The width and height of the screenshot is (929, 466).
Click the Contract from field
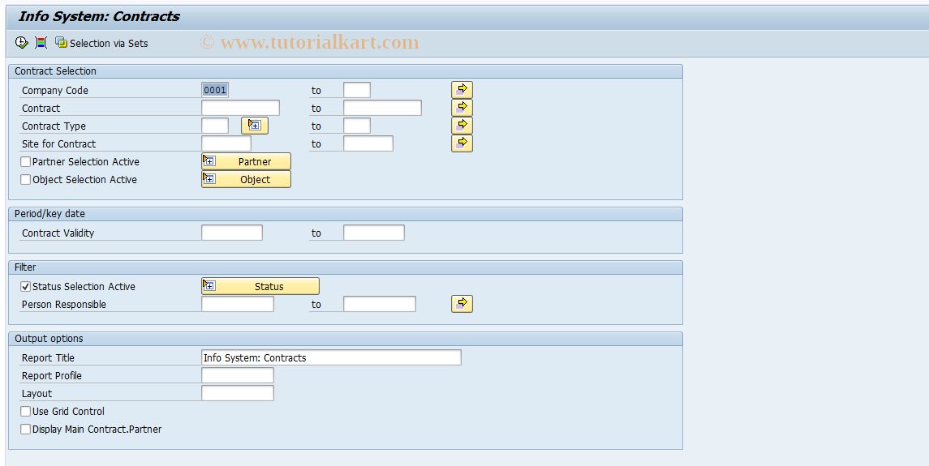[240, 108]
